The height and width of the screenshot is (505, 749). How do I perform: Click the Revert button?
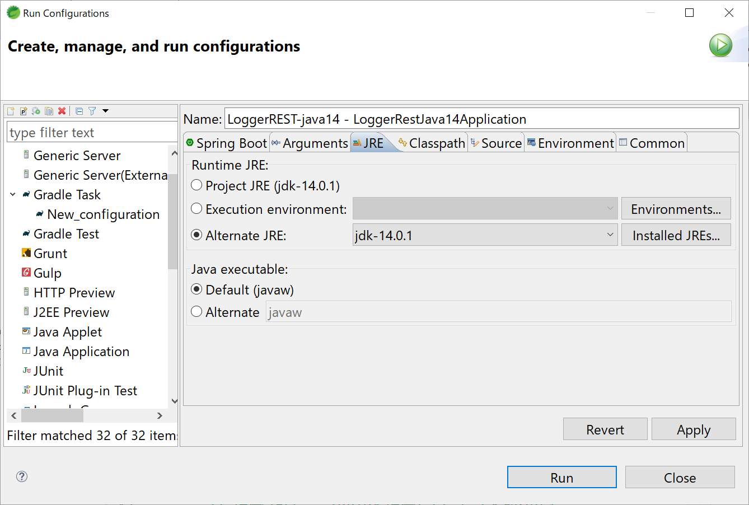click(x=605, y=429)
